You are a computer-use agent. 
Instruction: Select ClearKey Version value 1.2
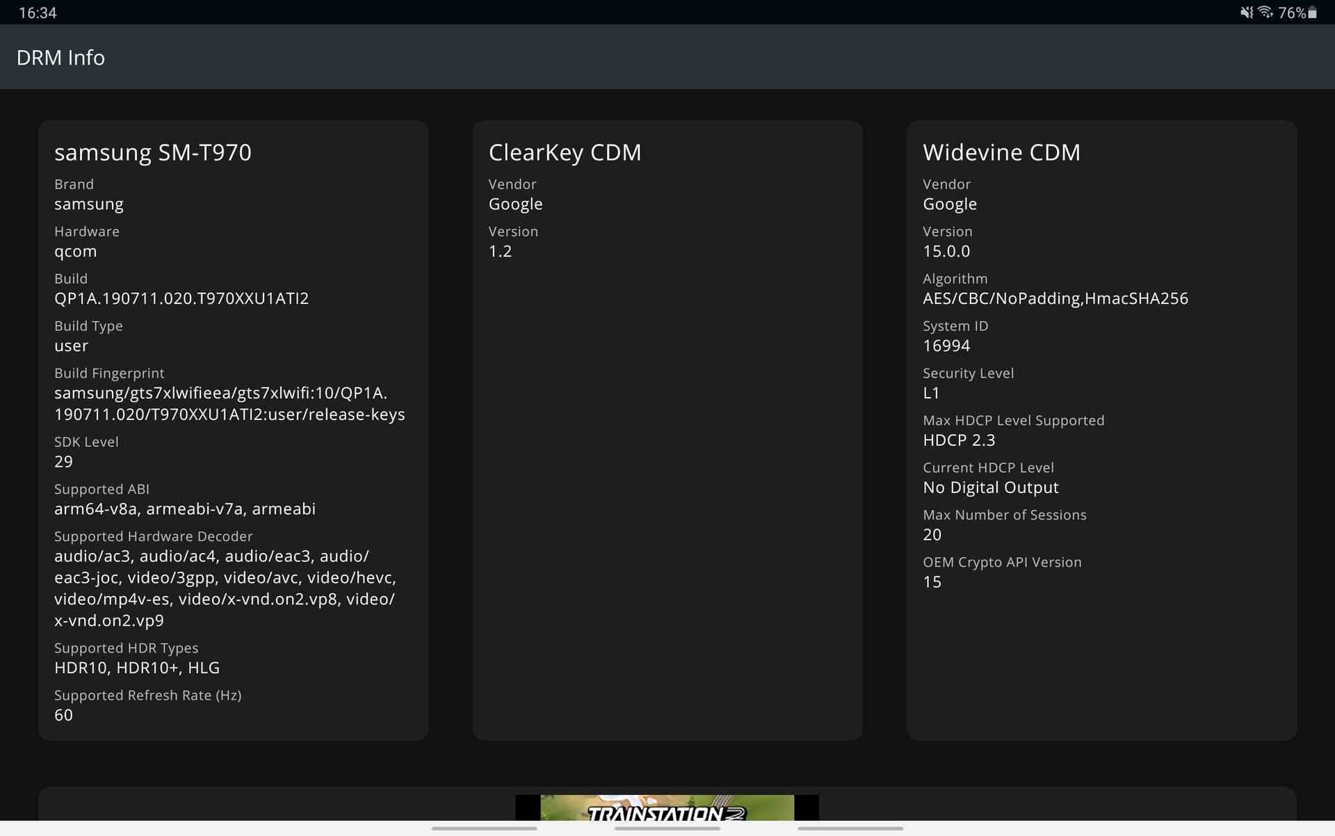(x=500, y=252)
